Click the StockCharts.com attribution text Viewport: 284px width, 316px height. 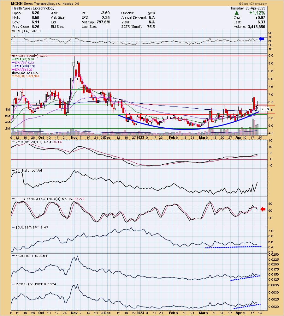point(253,3)
